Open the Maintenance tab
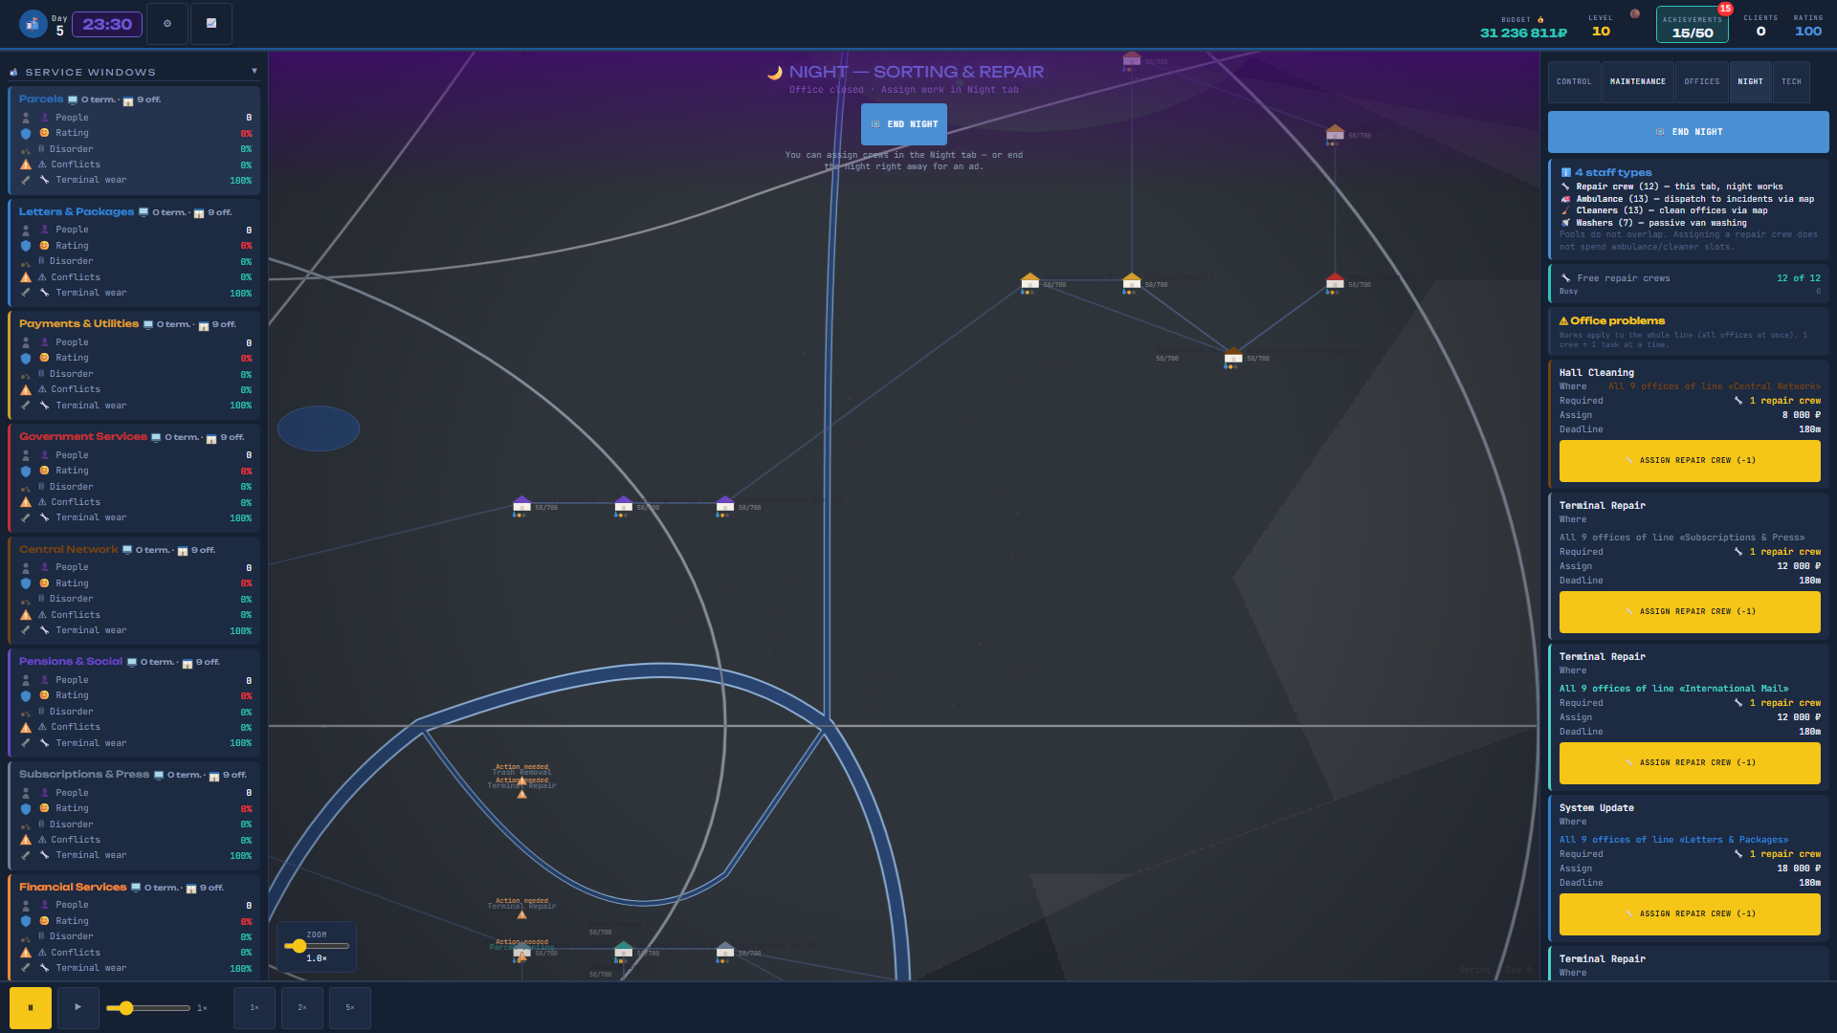The height and width of the screenshot is (1033, 1837). (1638, 82)
